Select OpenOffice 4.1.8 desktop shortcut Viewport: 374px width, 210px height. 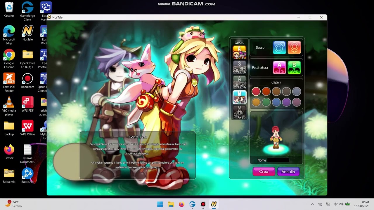(x=27, y=59)
